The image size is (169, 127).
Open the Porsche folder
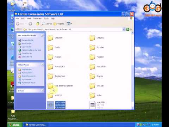click(96, 47)
